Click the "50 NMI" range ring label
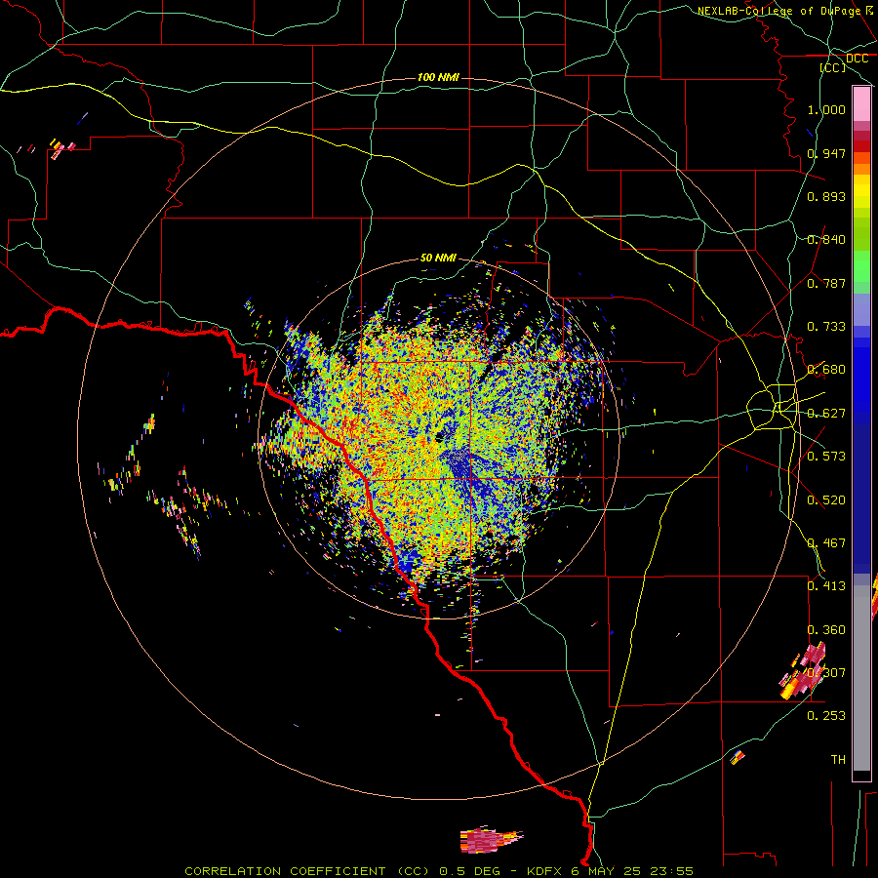This screenshot has height=878, width=878. (438, 258)
